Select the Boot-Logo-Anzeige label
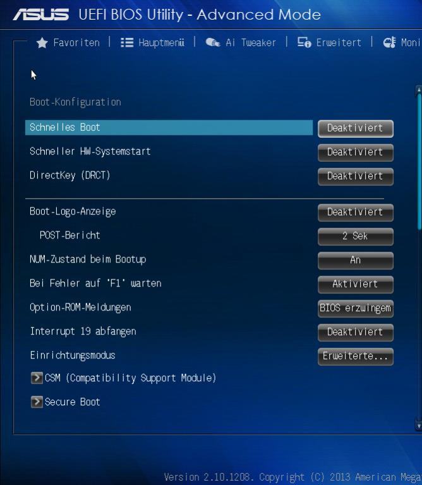 [x=73, y=212]
